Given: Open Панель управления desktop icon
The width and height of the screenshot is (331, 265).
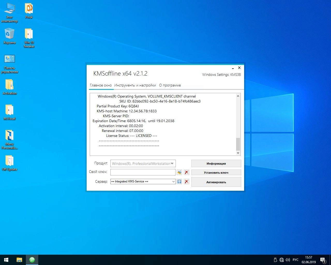Looking at the screenshot, I should coord(9,64).
